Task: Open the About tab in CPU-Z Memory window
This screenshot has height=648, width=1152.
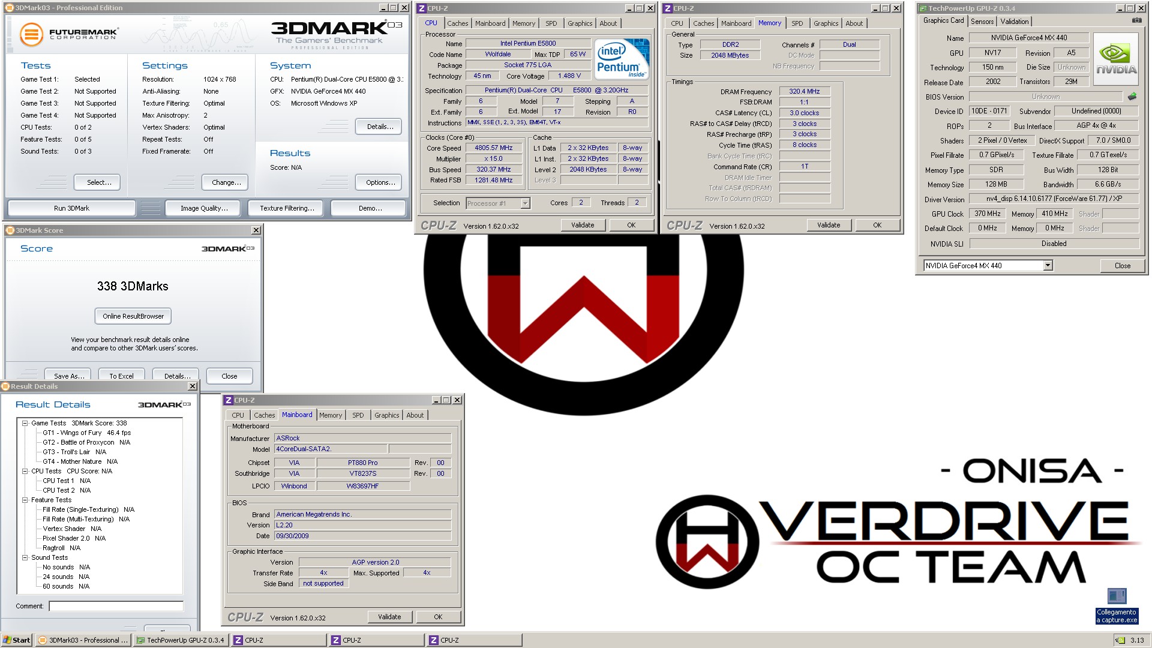Action: [x=854, y=23]
